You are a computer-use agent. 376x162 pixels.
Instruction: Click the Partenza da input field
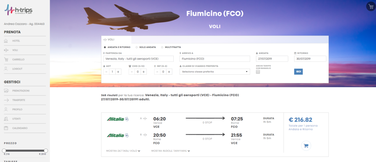138,59
